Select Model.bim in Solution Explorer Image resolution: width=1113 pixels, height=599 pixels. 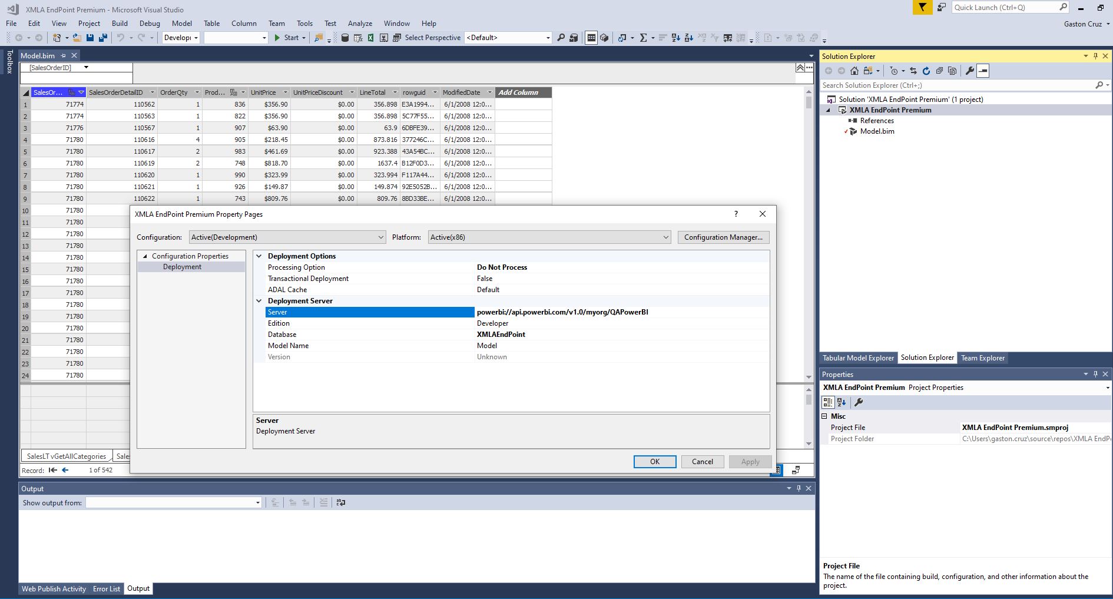[x=877, y=131]
